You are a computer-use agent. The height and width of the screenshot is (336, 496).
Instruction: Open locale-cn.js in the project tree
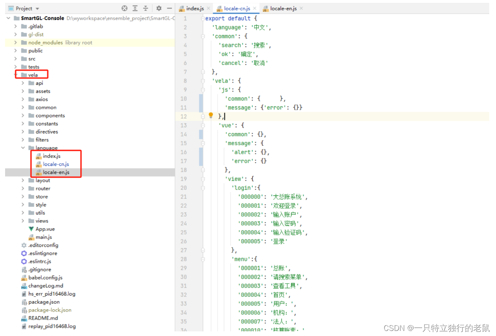(56, 164)
